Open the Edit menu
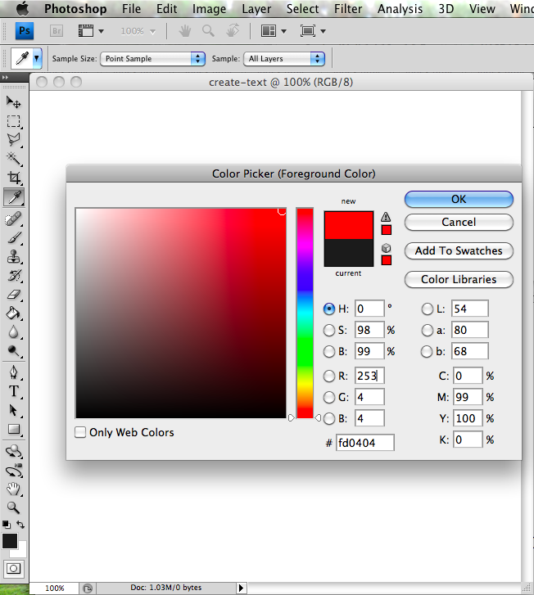 167,9
